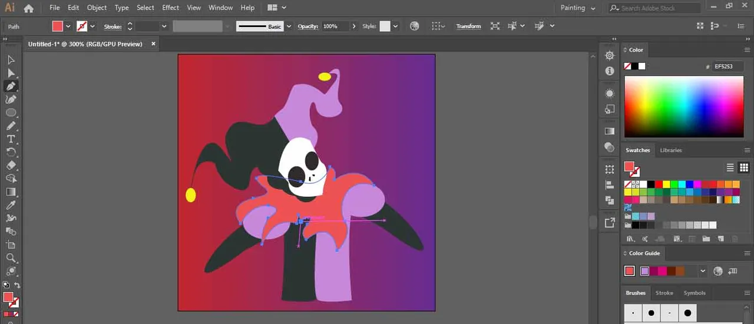
Task: Open the Info panel icon
Action: pyautogui.click(x=610, y=71)
